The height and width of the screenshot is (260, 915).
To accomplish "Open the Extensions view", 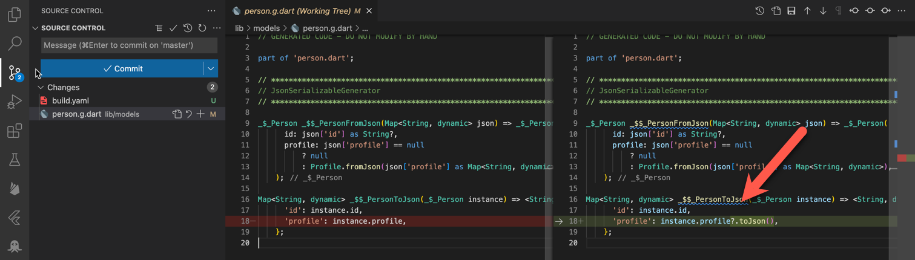I will 15,131.
